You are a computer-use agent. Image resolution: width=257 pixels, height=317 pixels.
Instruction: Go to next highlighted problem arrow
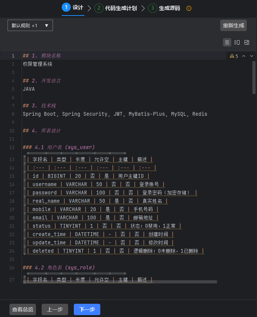click(252, 56)
